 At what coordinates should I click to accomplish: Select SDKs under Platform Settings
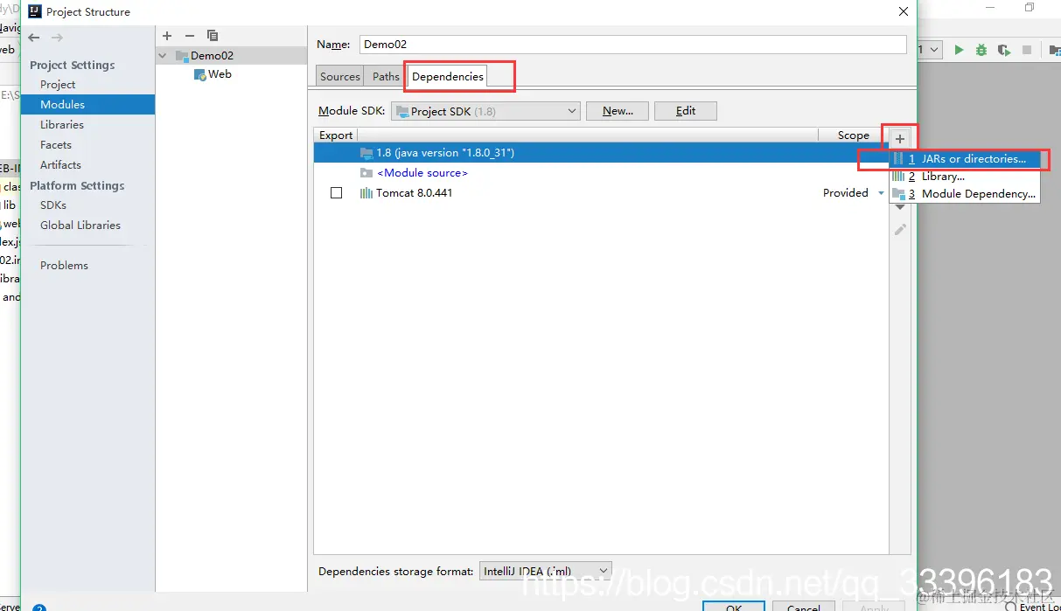tap(53, 205)
